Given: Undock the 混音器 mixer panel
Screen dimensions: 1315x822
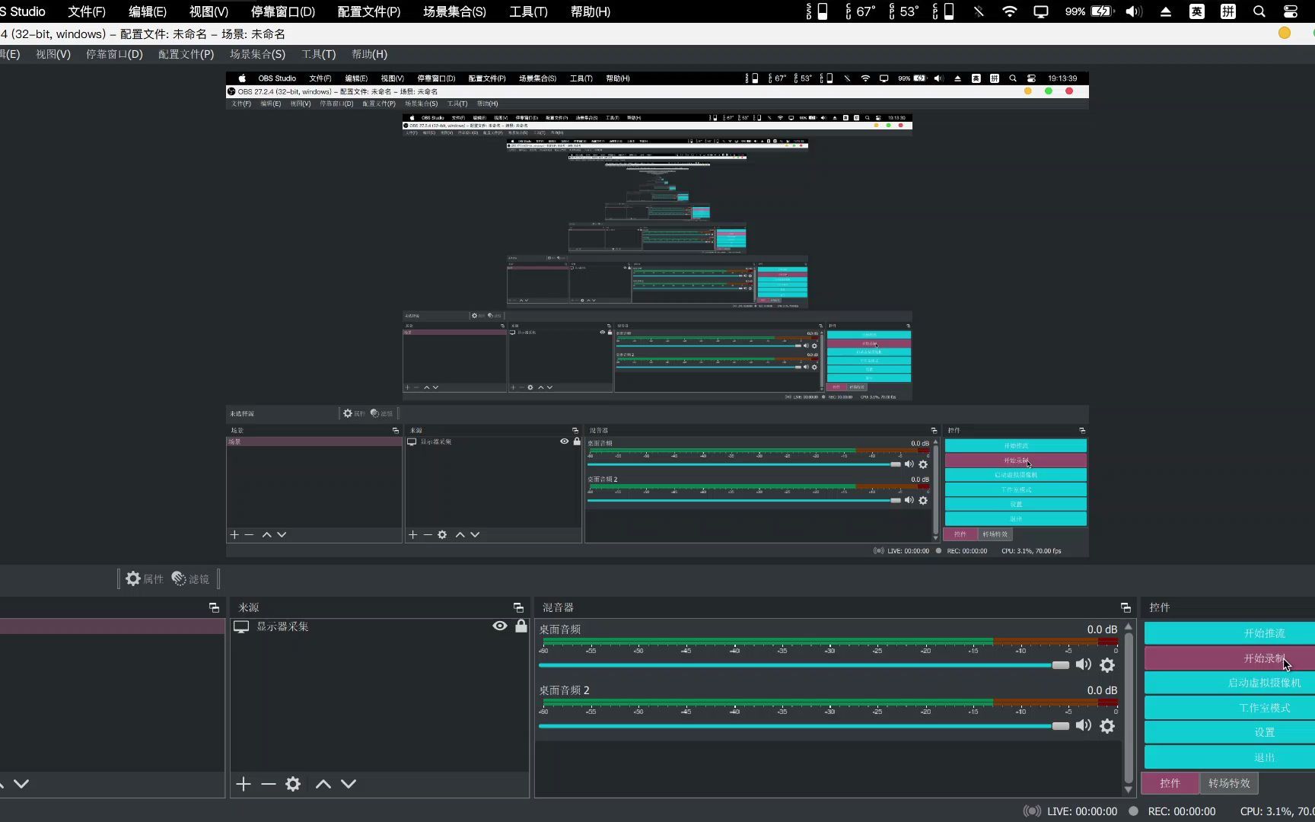Looking at the screenshot, I should 1126,607.
